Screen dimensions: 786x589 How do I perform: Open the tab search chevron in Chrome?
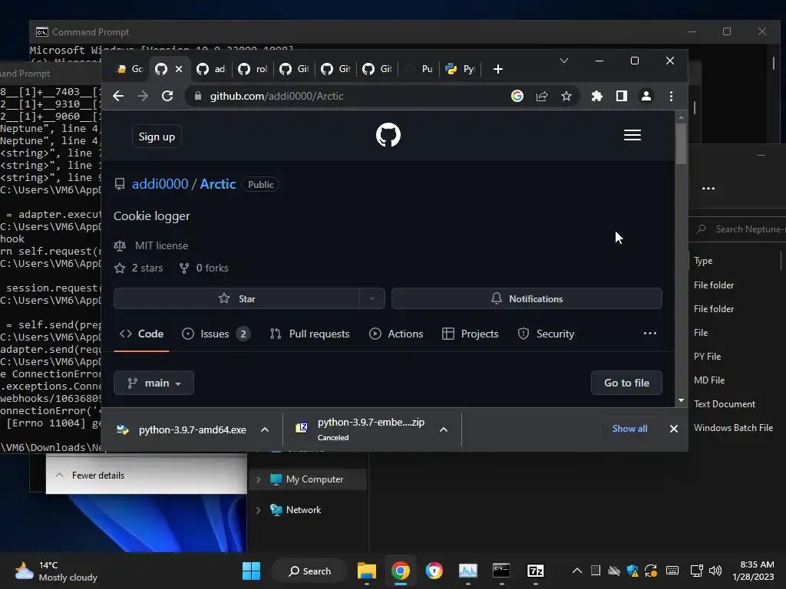pos(564,61)
